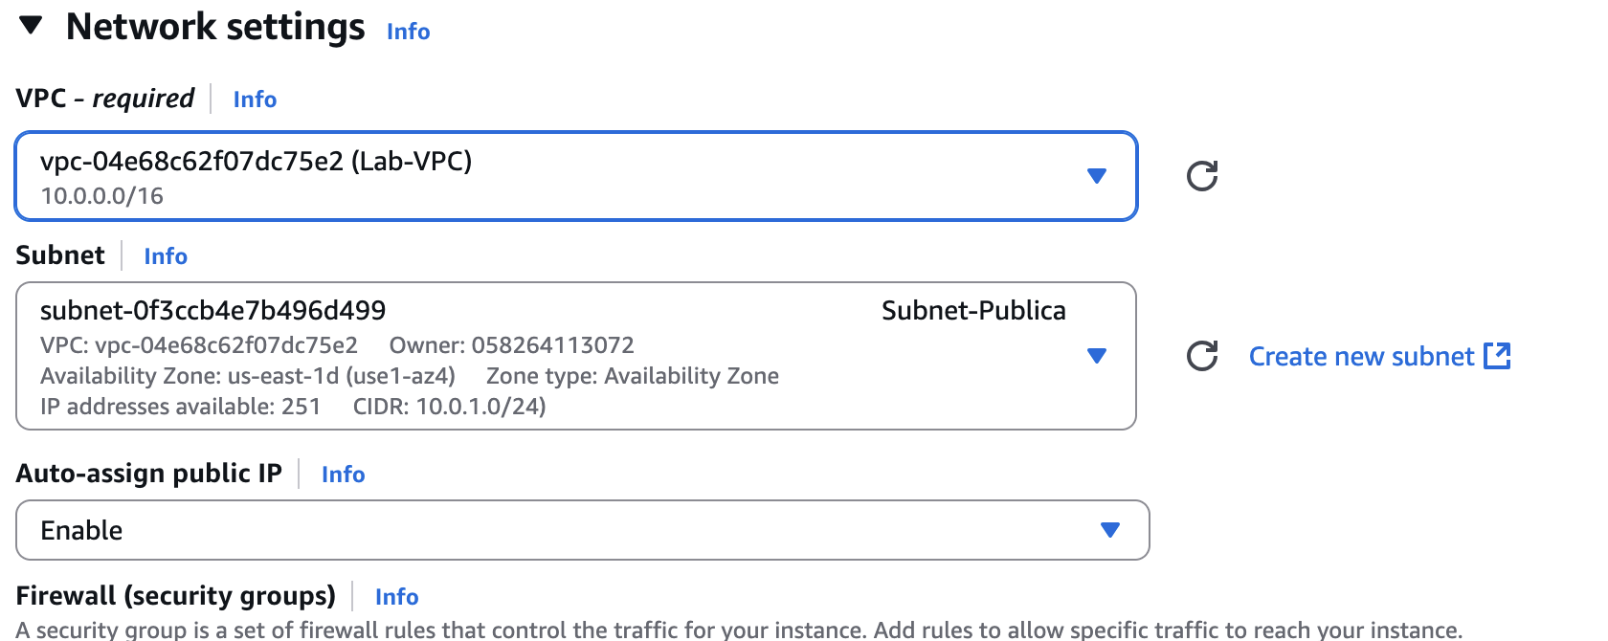Refresh the VPC list

(1202, 176)
